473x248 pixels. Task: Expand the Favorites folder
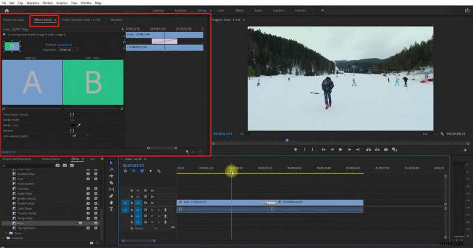pos(4,238)
